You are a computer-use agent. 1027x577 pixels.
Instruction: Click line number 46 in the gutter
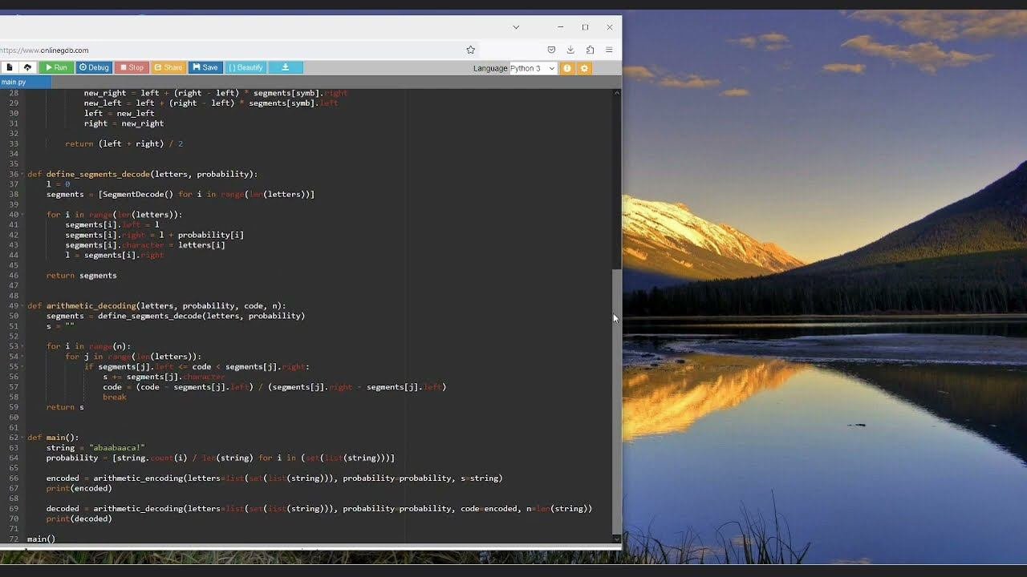click(x=13, y=276)
